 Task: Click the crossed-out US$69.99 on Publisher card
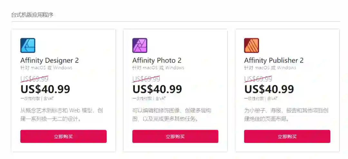click(x=258, y=79)
